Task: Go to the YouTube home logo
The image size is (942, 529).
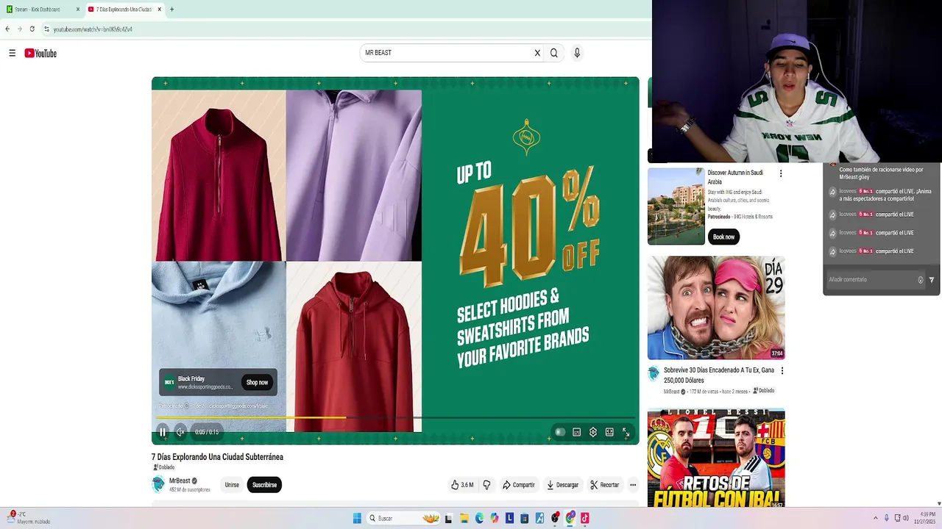Action: click(40, 53)
